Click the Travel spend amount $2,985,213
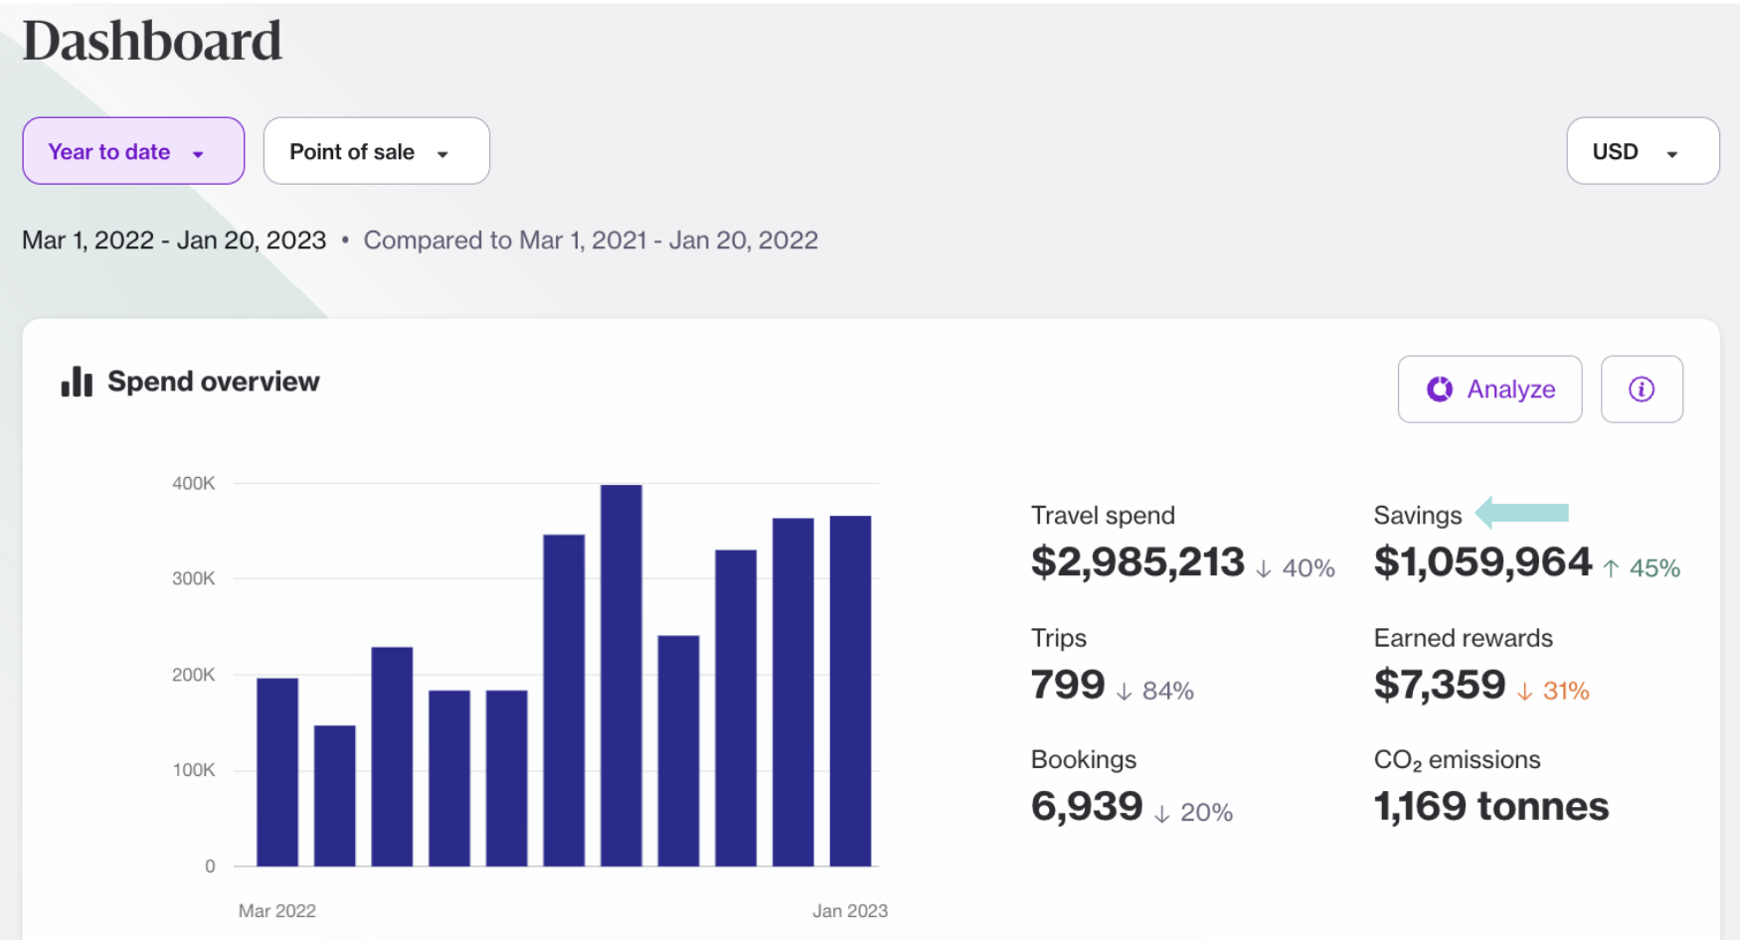The height and width of the screenshot is (940, 1740). click(1136, 562)
